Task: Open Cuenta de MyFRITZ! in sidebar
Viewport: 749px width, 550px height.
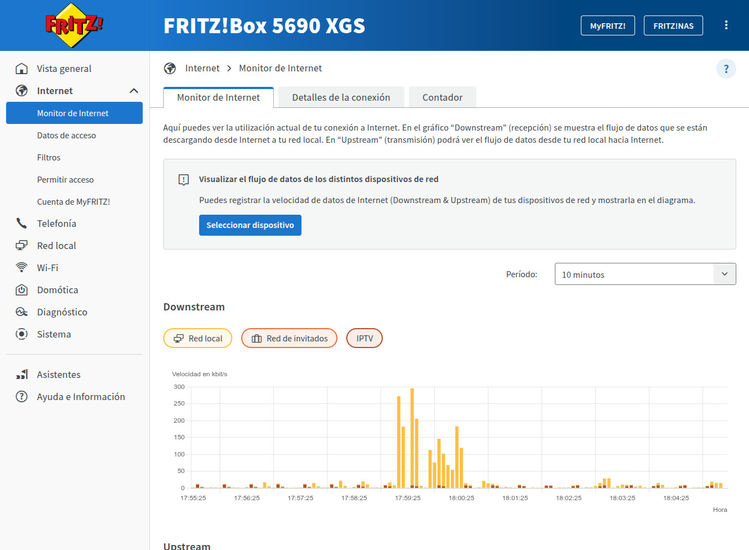Action: point(74,201)
